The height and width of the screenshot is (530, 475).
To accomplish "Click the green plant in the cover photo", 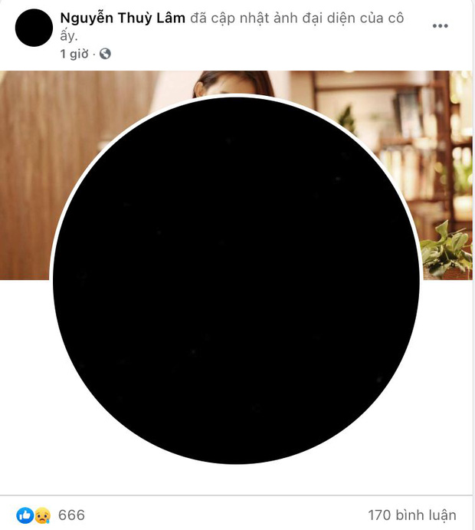I will click(447, 250).
